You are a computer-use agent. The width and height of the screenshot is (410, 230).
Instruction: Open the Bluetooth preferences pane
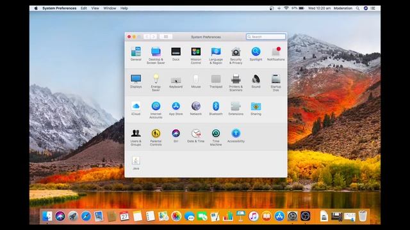(216, 108)
